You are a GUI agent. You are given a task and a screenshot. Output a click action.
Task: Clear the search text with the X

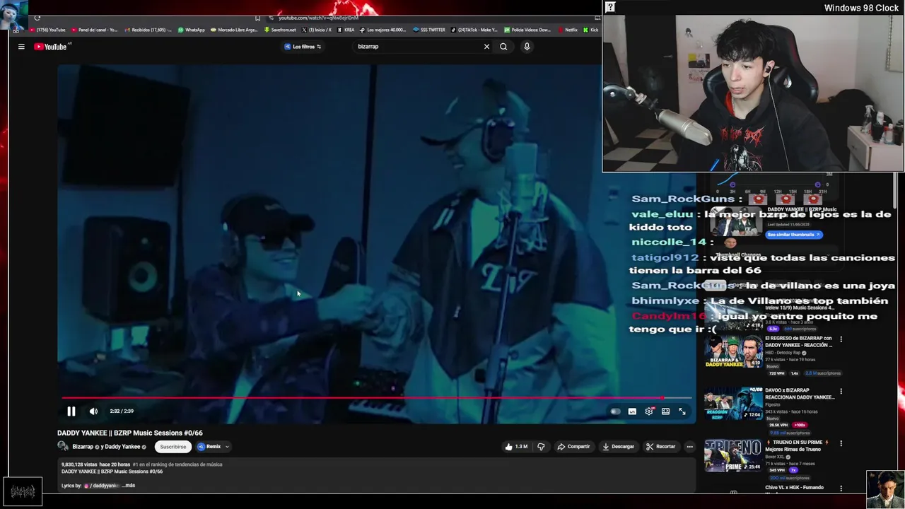tap(486, 47)
